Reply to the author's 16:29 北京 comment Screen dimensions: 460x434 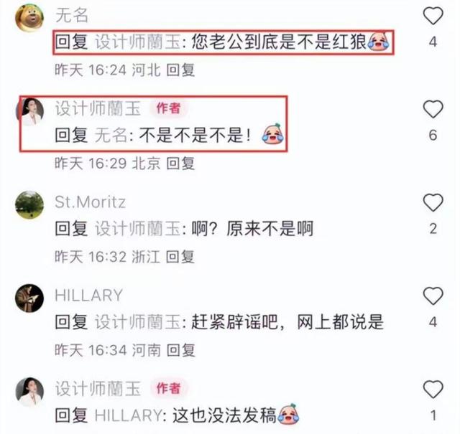pos(180,164)
